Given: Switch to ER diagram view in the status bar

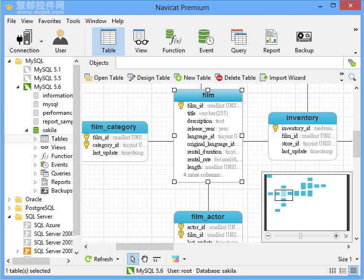Looking at the screenshot, I should pyautogui.click(x=353, y=270).
